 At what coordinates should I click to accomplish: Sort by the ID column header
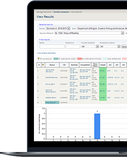click(64, 65)
